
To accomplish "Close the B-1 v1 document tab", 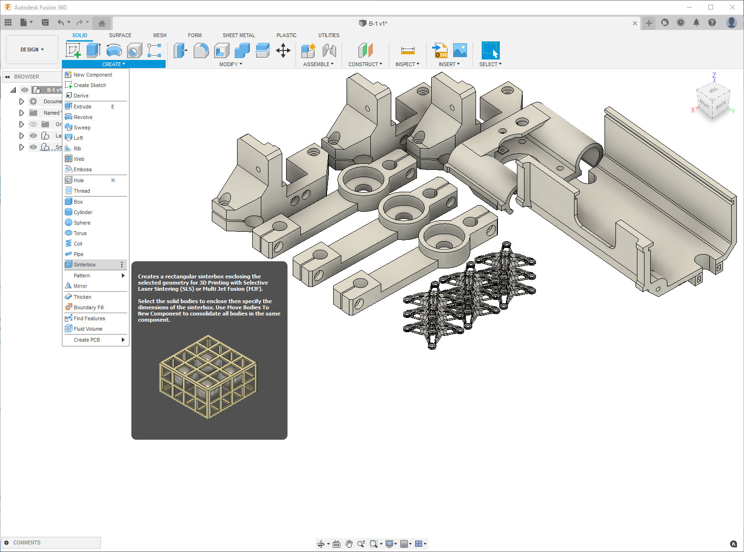I will pos(635,23).
